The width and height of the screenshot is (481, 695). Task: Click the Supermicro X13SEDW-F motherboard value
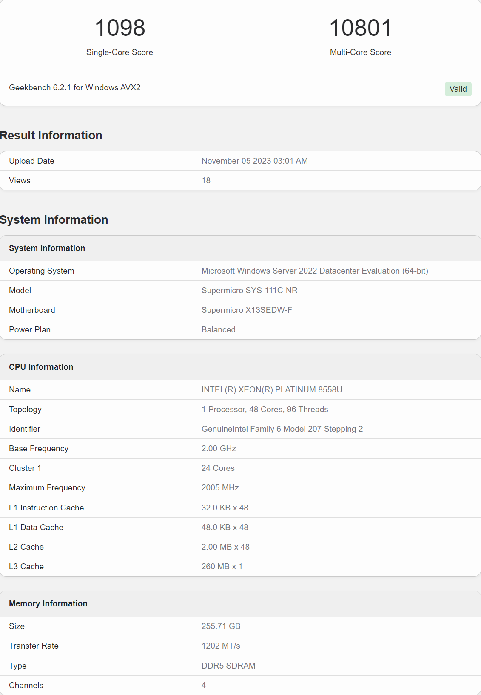[247, 310]
